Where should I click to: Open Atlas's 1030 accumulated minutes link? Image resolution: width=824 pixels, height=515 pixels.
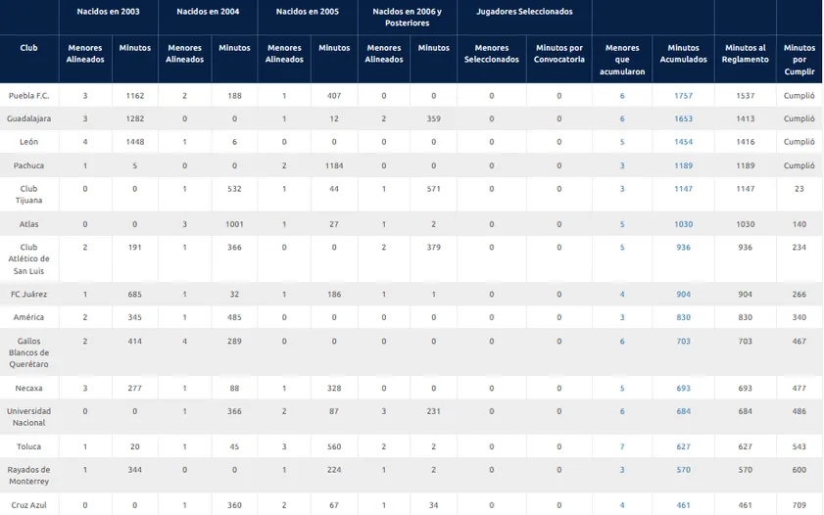683,224
